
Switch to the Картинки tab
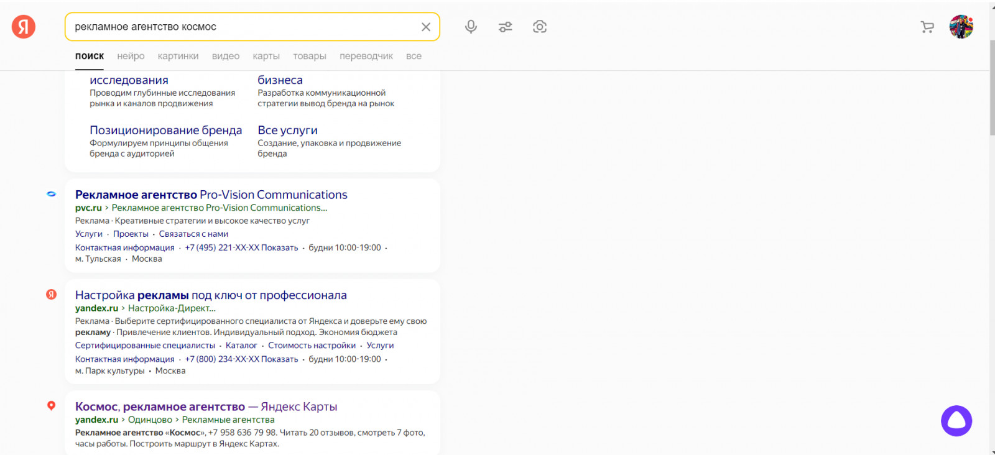click(178, 56)
